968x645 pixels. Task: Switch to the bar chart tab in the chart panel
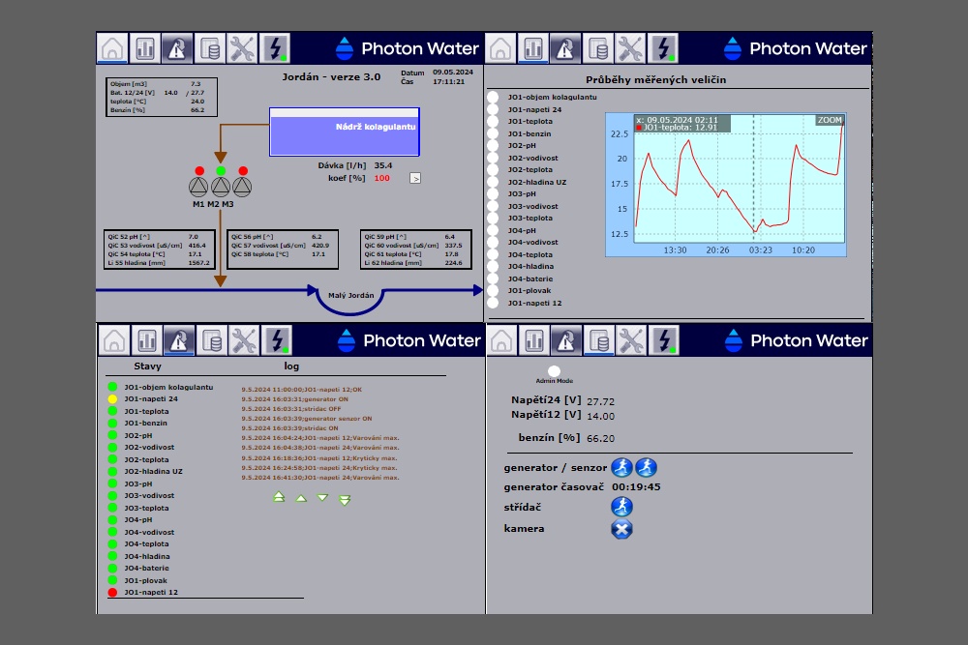532,48
